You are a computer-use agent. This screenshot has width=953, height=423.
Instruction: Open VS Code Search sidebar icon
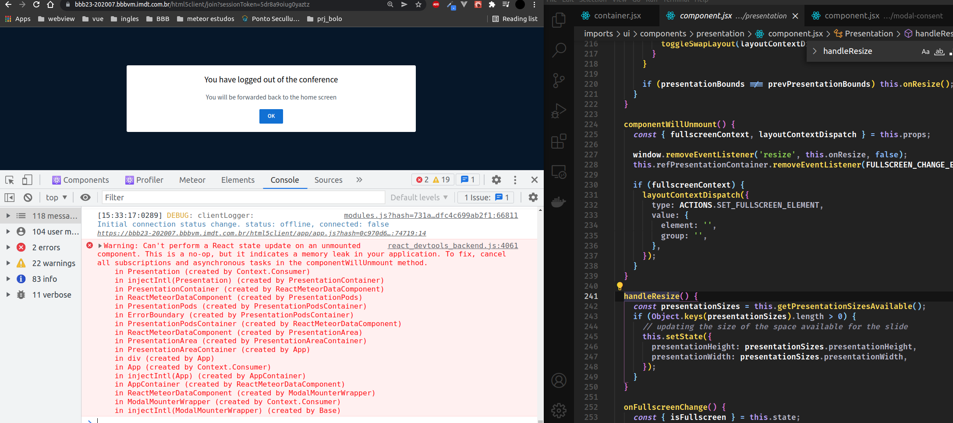(559, 50)
